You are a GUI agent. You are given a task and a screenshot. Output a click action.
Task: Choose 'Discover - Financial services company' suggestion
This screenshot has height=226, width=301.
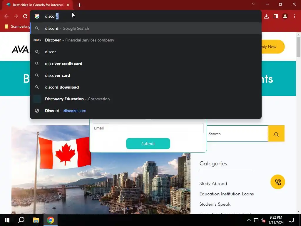[146, 40]
